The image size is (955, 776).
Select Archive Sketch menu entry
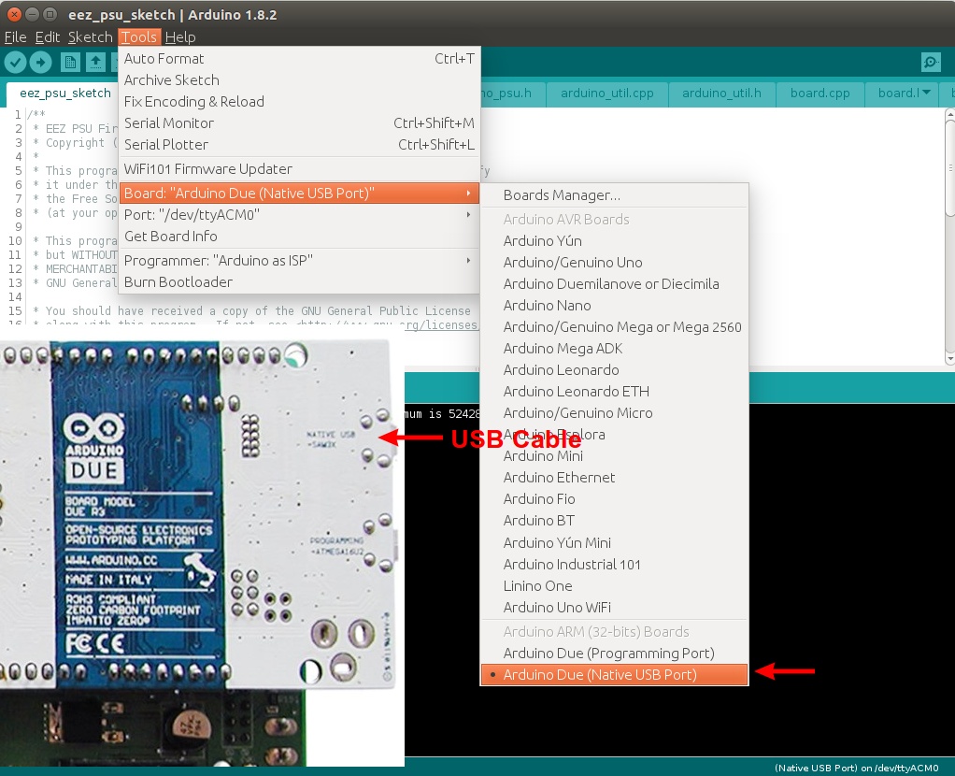(x=299, y=79)
